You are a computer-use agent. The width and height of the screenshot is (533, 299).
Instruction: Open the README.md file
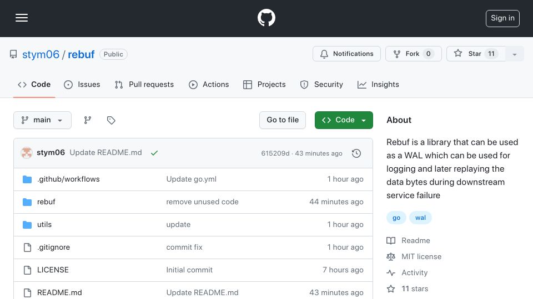59,292
